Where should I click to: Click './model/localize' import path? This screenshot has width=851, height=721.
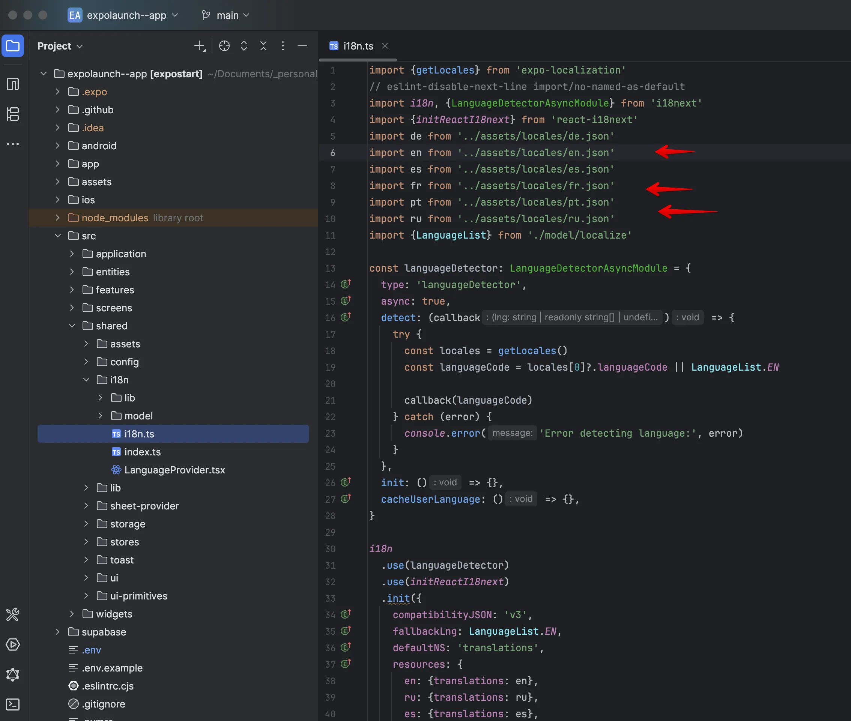click(x=580, y=235)
